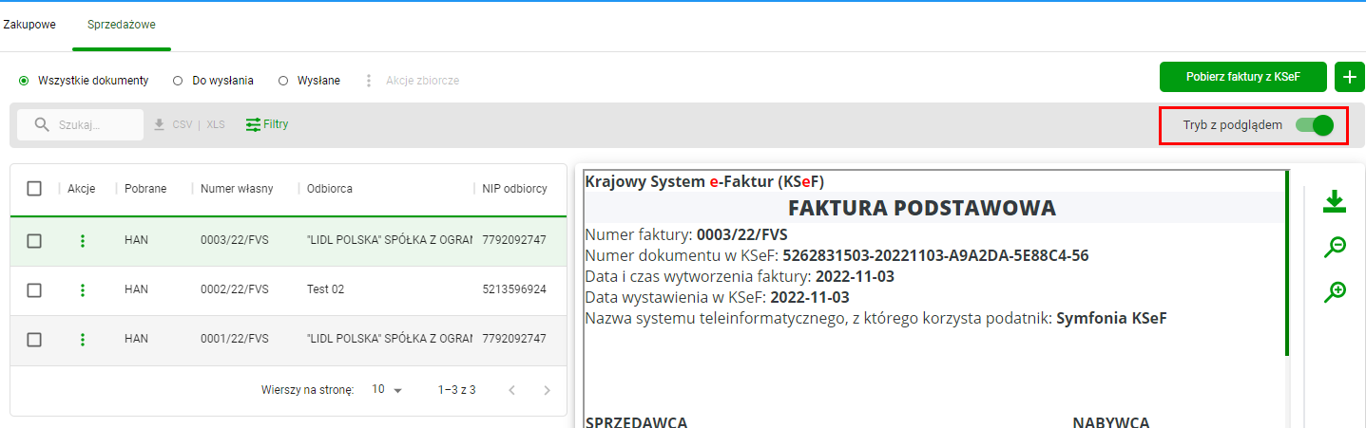Screen dimensions: 1366x428
Task: Open the Filtry filters panel
Action: tap(267, 124)
